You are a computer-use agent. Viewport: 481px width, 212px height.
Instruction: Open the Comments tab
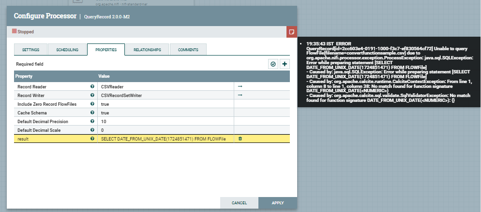click(x=188, y=50)
